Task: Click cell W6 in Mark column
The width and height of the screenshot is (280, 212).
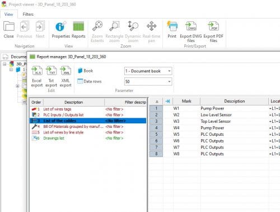Action: pyautogui.click(x=186, y=141)
